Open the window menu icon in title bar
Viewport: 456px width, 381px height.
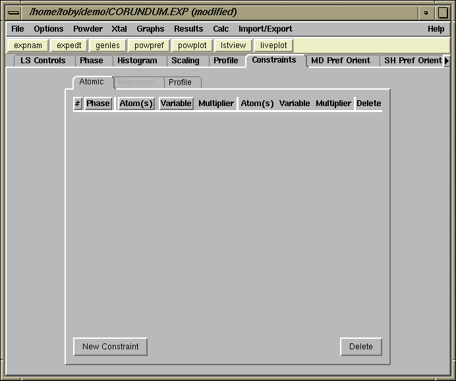(13, 13)
